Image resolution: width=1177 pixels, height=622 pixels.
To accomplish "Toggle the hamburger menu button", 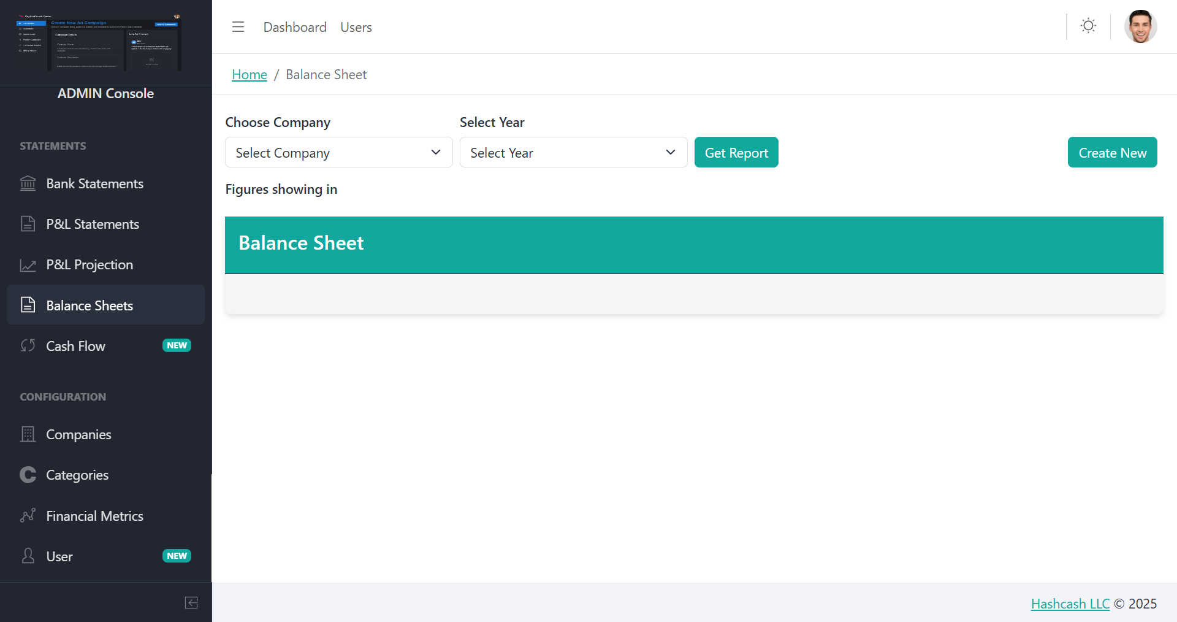I will coord(238,26).
